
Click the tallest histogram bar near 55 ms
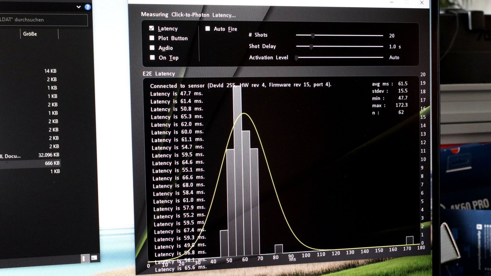pyautogui.click(x=237, y=171)
